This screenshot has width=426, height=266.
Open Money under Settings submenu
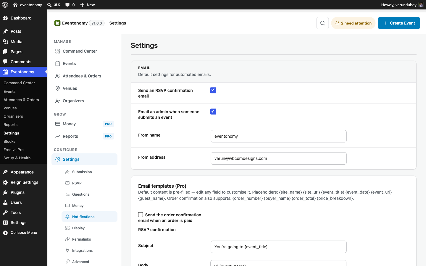coord(89,205)
